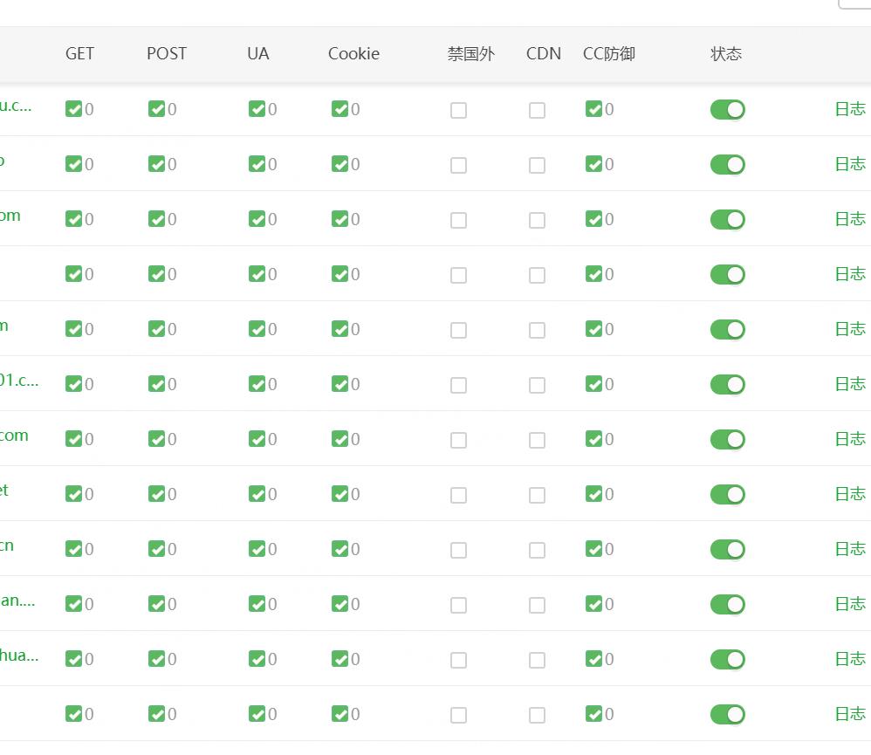Image resolution: width=871 pixels, height=755 pixels.
Task: Uncheck Cookie in the 'hua...' row
Action: pos(340,659)
